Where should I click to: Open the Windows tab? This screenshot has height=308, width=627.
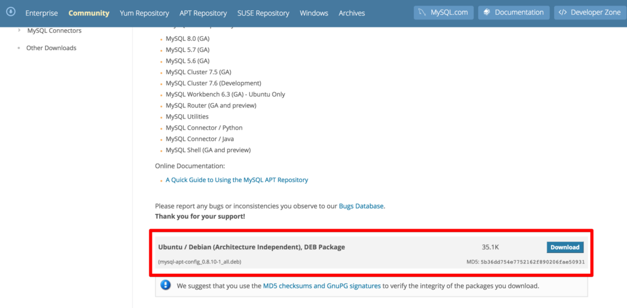[x=314, y=13]
